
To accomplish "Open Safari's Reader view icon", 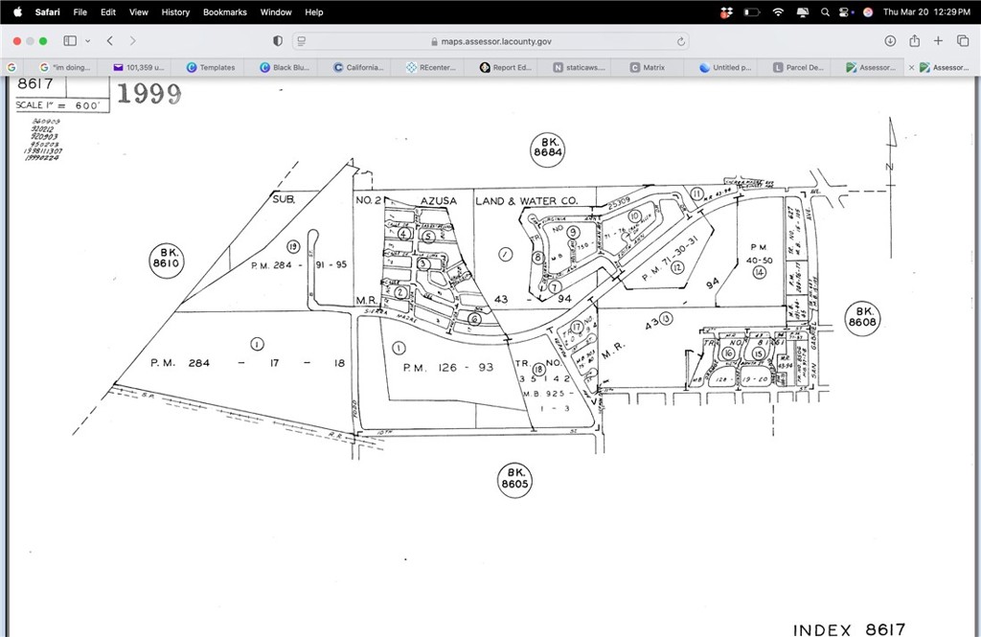I will coord(277,41).
